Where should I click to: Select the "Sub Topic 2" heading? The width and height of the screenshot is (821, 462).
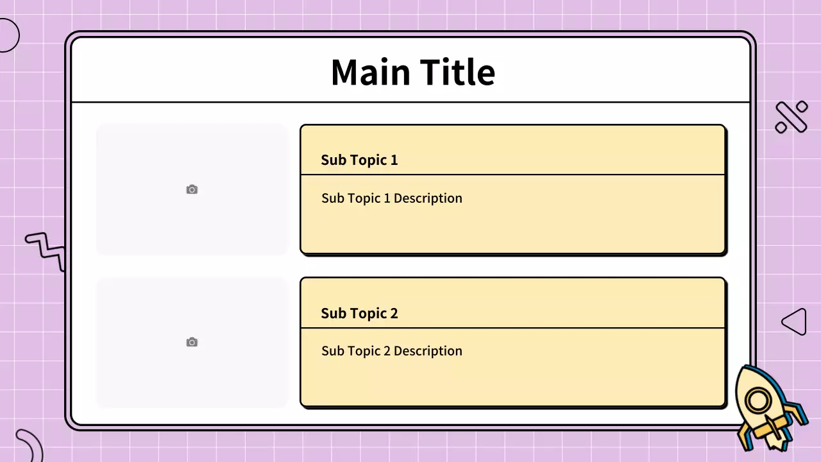point(359,313)
